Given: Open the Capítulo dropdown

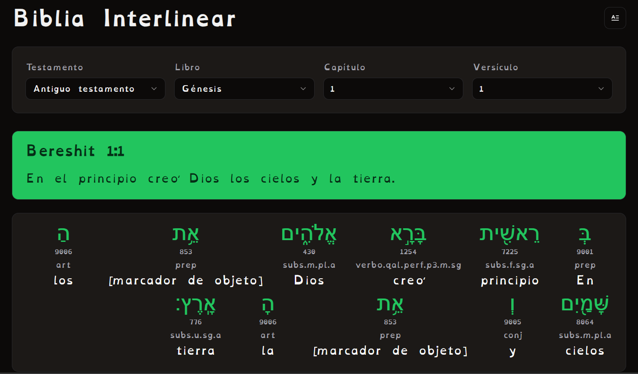Looking at the screenshot, I should [393, 89].
